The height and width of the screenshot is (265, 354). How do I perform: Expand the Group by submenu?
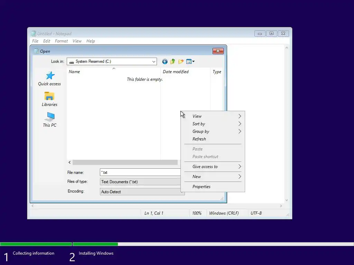(x=213, y=131)
